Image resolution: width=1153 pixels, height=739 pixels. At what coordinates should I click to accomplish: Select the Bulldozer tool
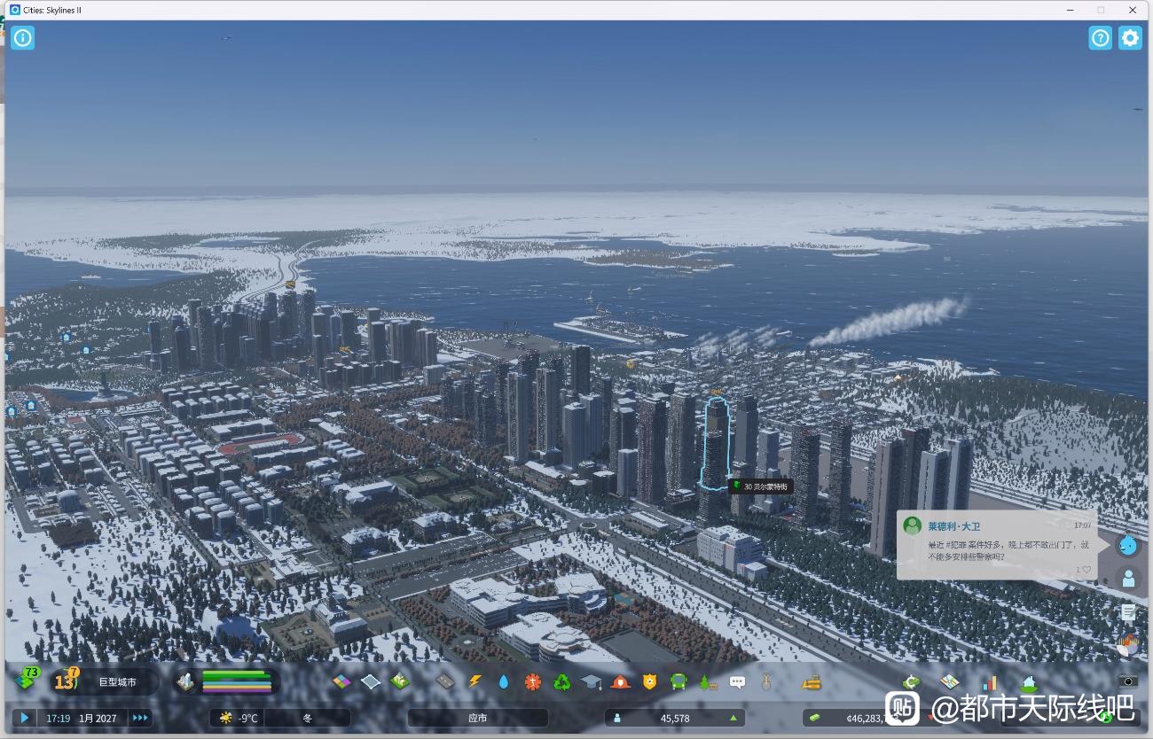[811, 681]
